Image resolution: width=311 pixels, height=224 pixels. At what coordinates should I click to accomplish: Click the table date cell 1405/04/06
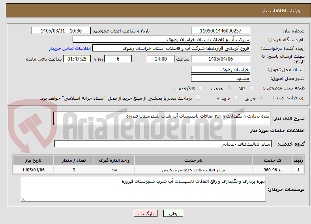pos(33,170)
